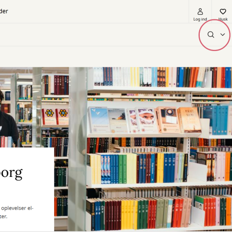
Task: Click the large 'borg' heading on white card
Action: (x=11, y=174)
